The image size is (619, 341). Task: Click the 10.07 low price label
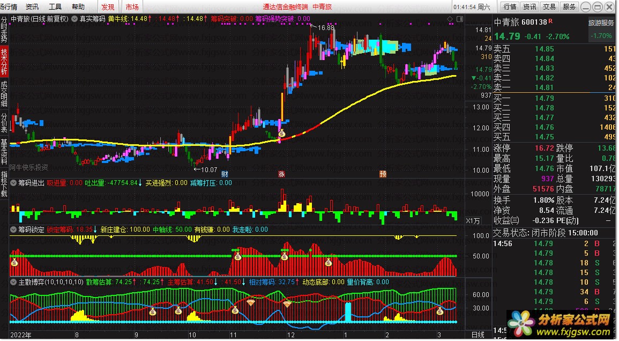pyautogui.click(x=209, y=170)
